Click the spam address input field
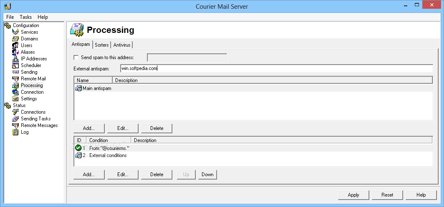Screen dimensions: 444x207 click(x=187, y=58)
